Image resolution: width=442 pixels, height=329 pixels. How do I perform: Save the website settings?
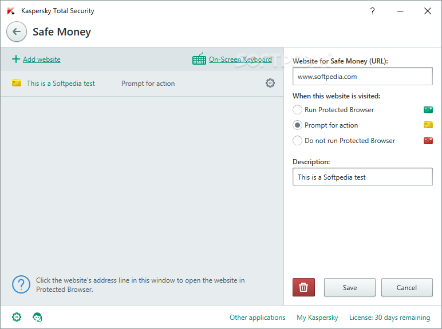[350, 287]
